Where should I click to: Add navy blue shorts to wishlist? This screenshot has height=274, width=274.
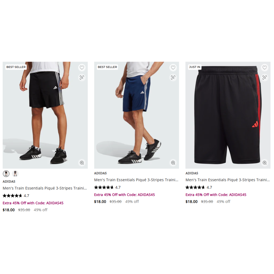click(173, 68)
